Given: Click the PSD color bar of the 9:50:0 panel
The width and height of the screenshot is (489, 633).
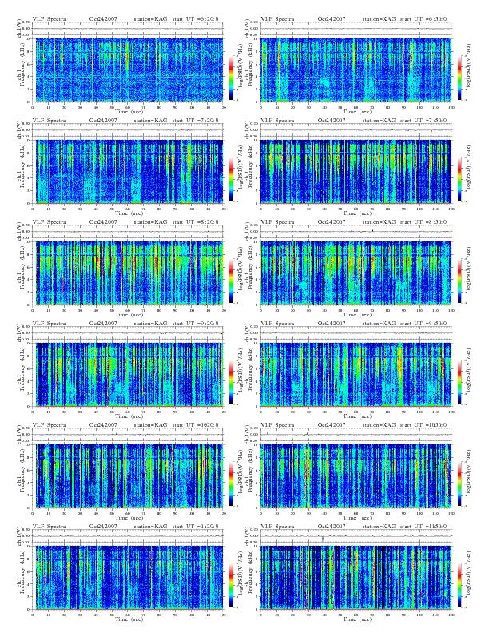Looking at the screenshot, I should tap(459, 382).
